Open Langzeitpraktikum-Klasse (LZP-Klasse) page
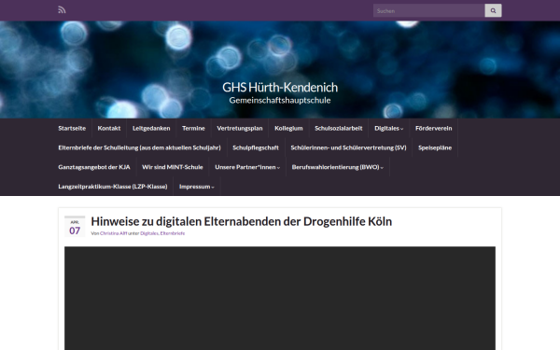Viewport: 560px width, 350px height. (113, 187)
